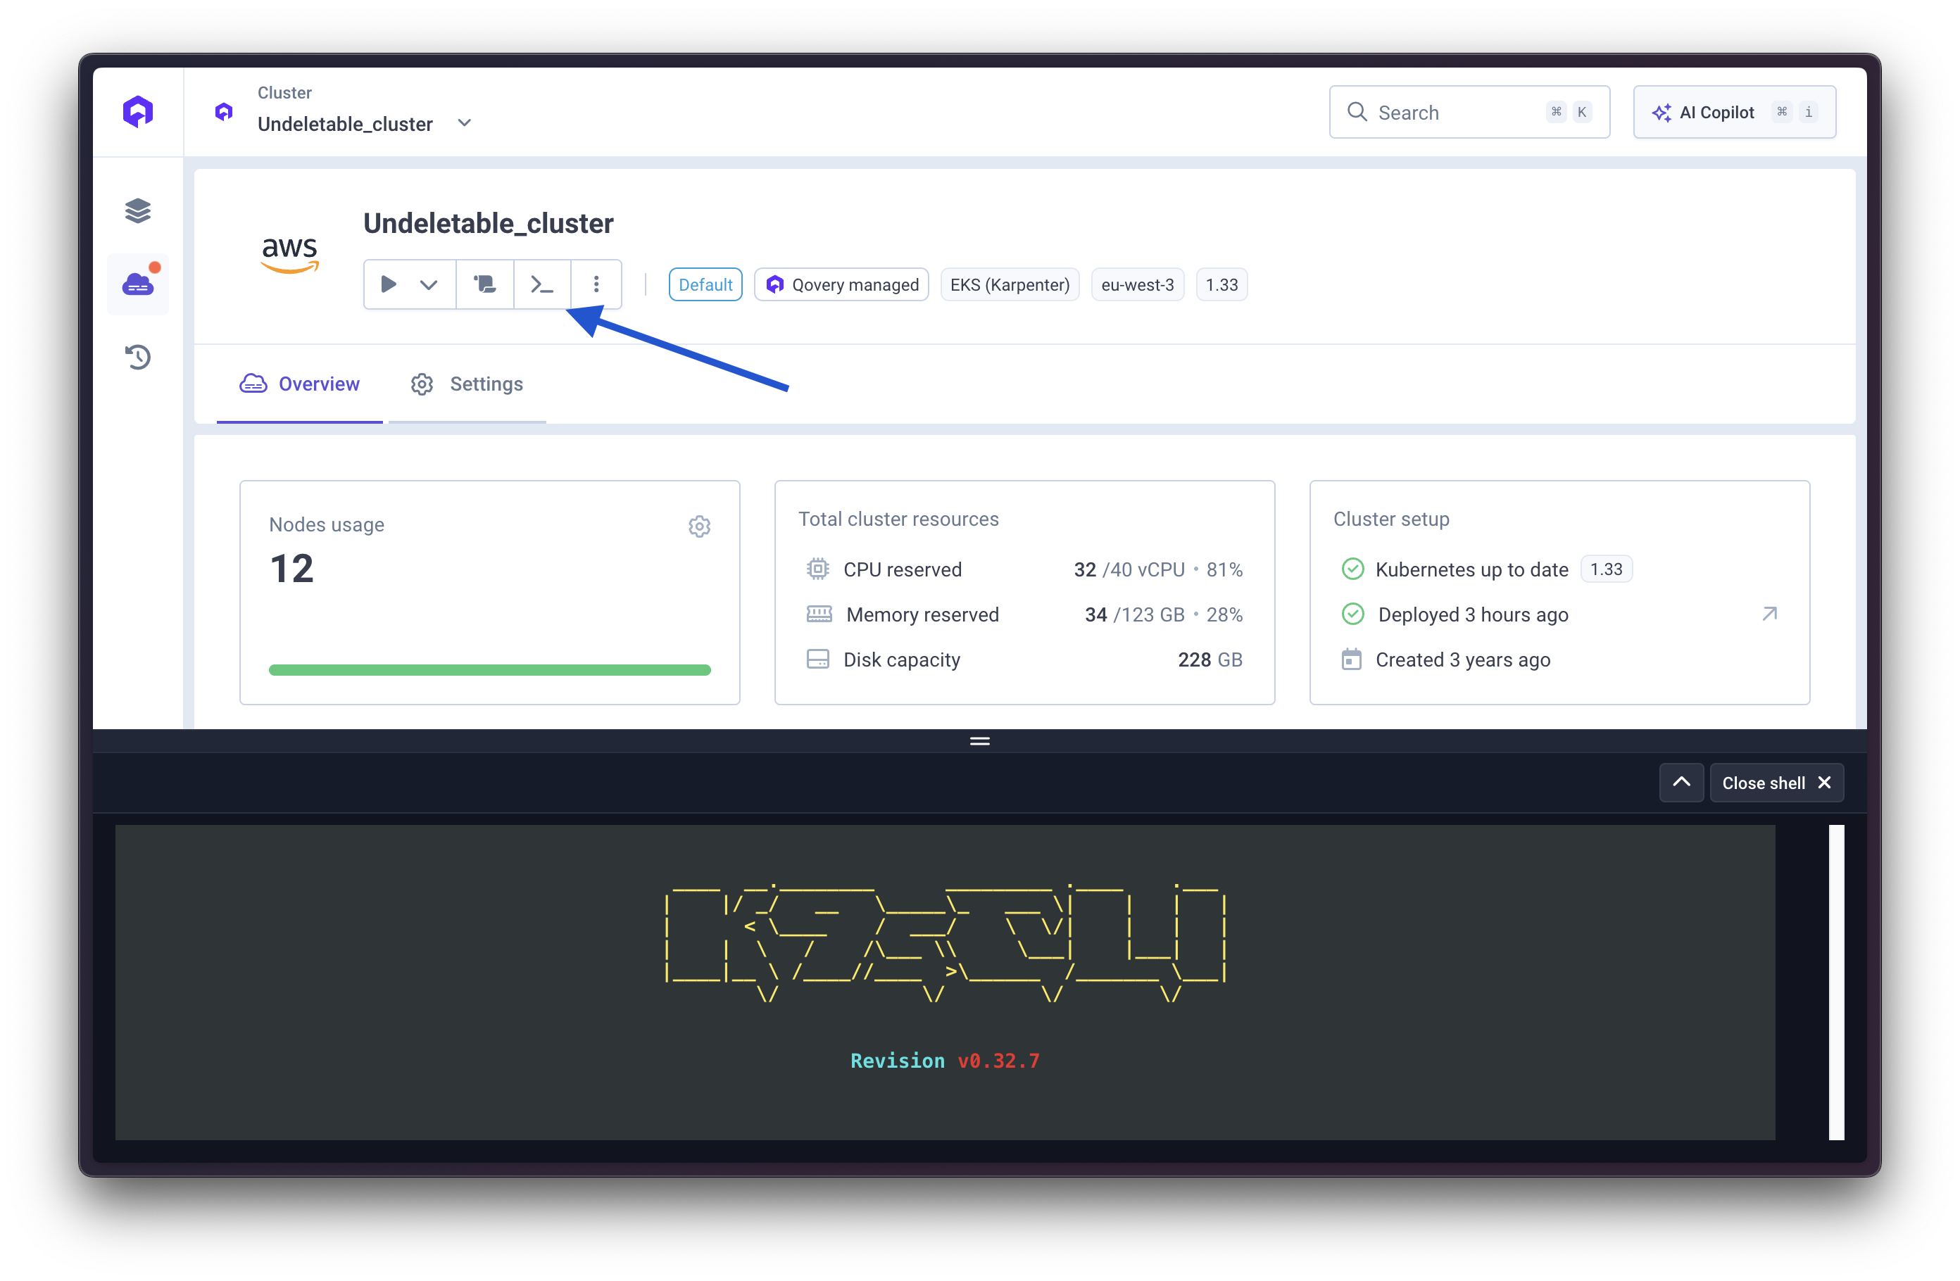Open the deploy options chevron next to play
This screenshot has height=1281, width=1960.
click(429, 284)
